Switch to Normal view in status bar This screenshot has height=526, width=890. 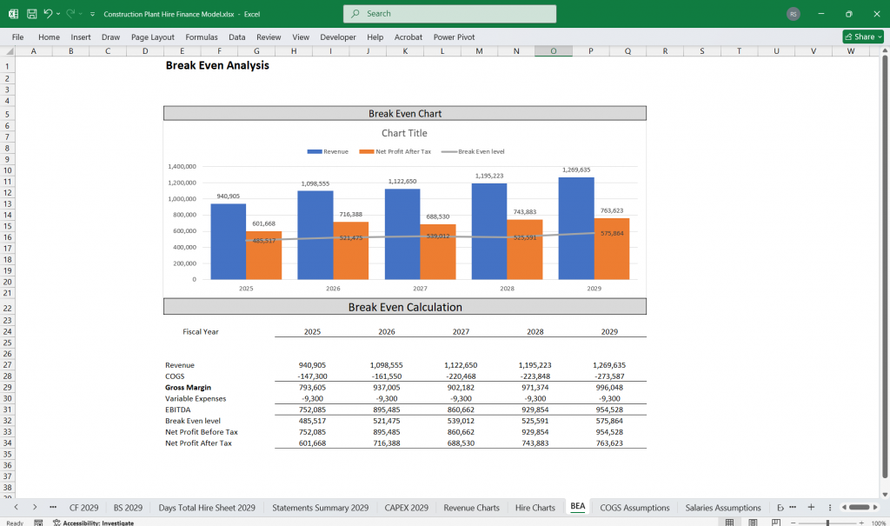click(x=728, y=522)
